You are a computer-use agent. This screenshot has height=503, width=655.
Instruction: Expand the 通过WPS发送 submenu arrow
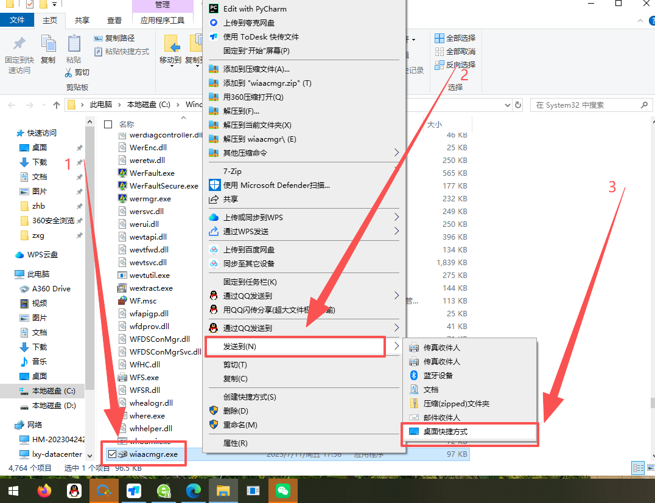396,231
